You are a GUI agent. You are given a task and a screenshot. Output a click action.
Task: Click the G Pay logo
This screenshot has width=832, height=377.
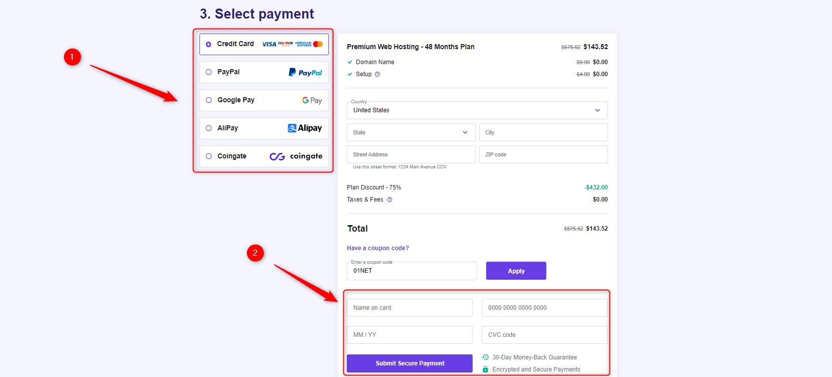[312, 100]
